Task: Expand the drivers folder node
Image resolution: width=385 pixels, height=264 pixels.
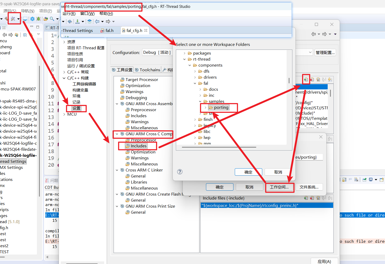Action: click(x=195, y=77)
